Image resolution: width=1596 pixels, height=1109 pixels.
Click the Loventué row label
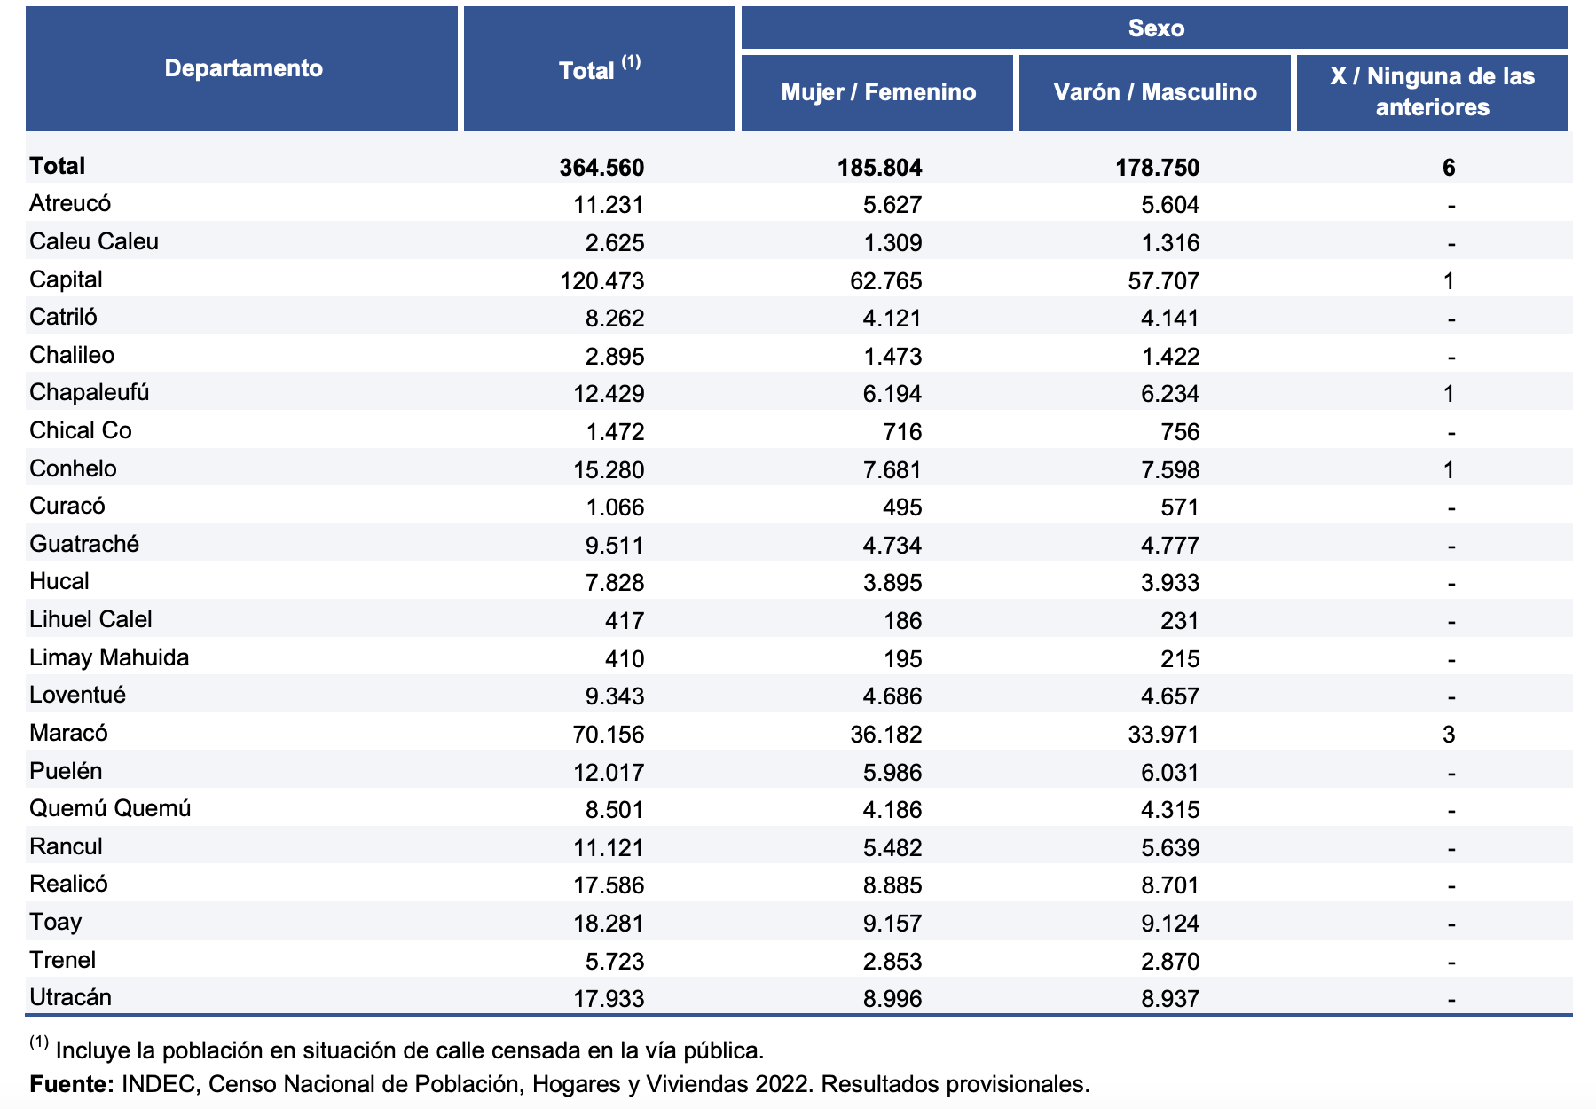coord(77,695)
